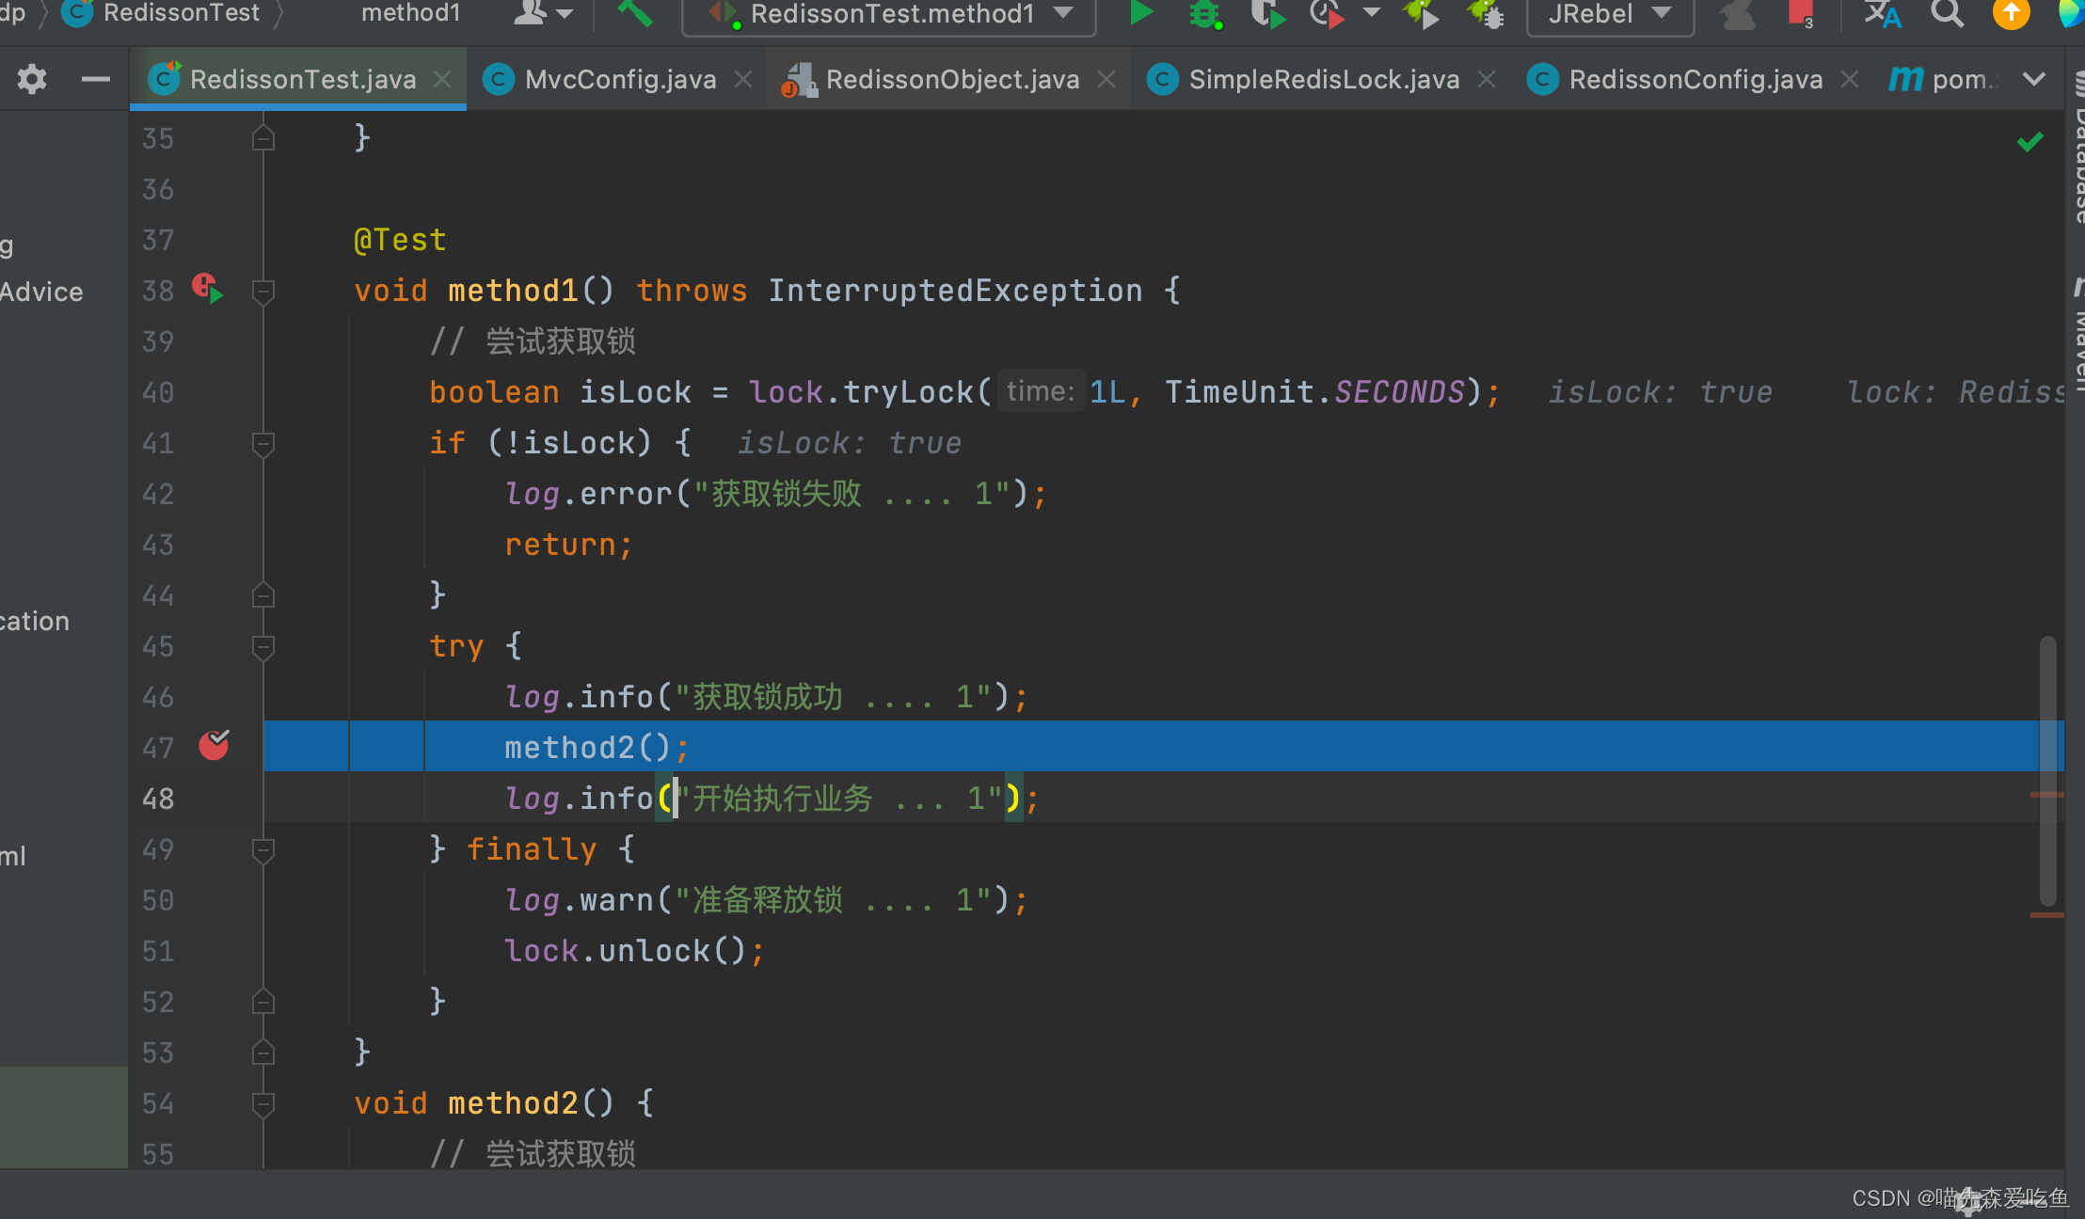The height and width of the screenshot is (1219, 2085).
Task: Run with JRebel using the rocket play icon
Action: pos(1421,14)
